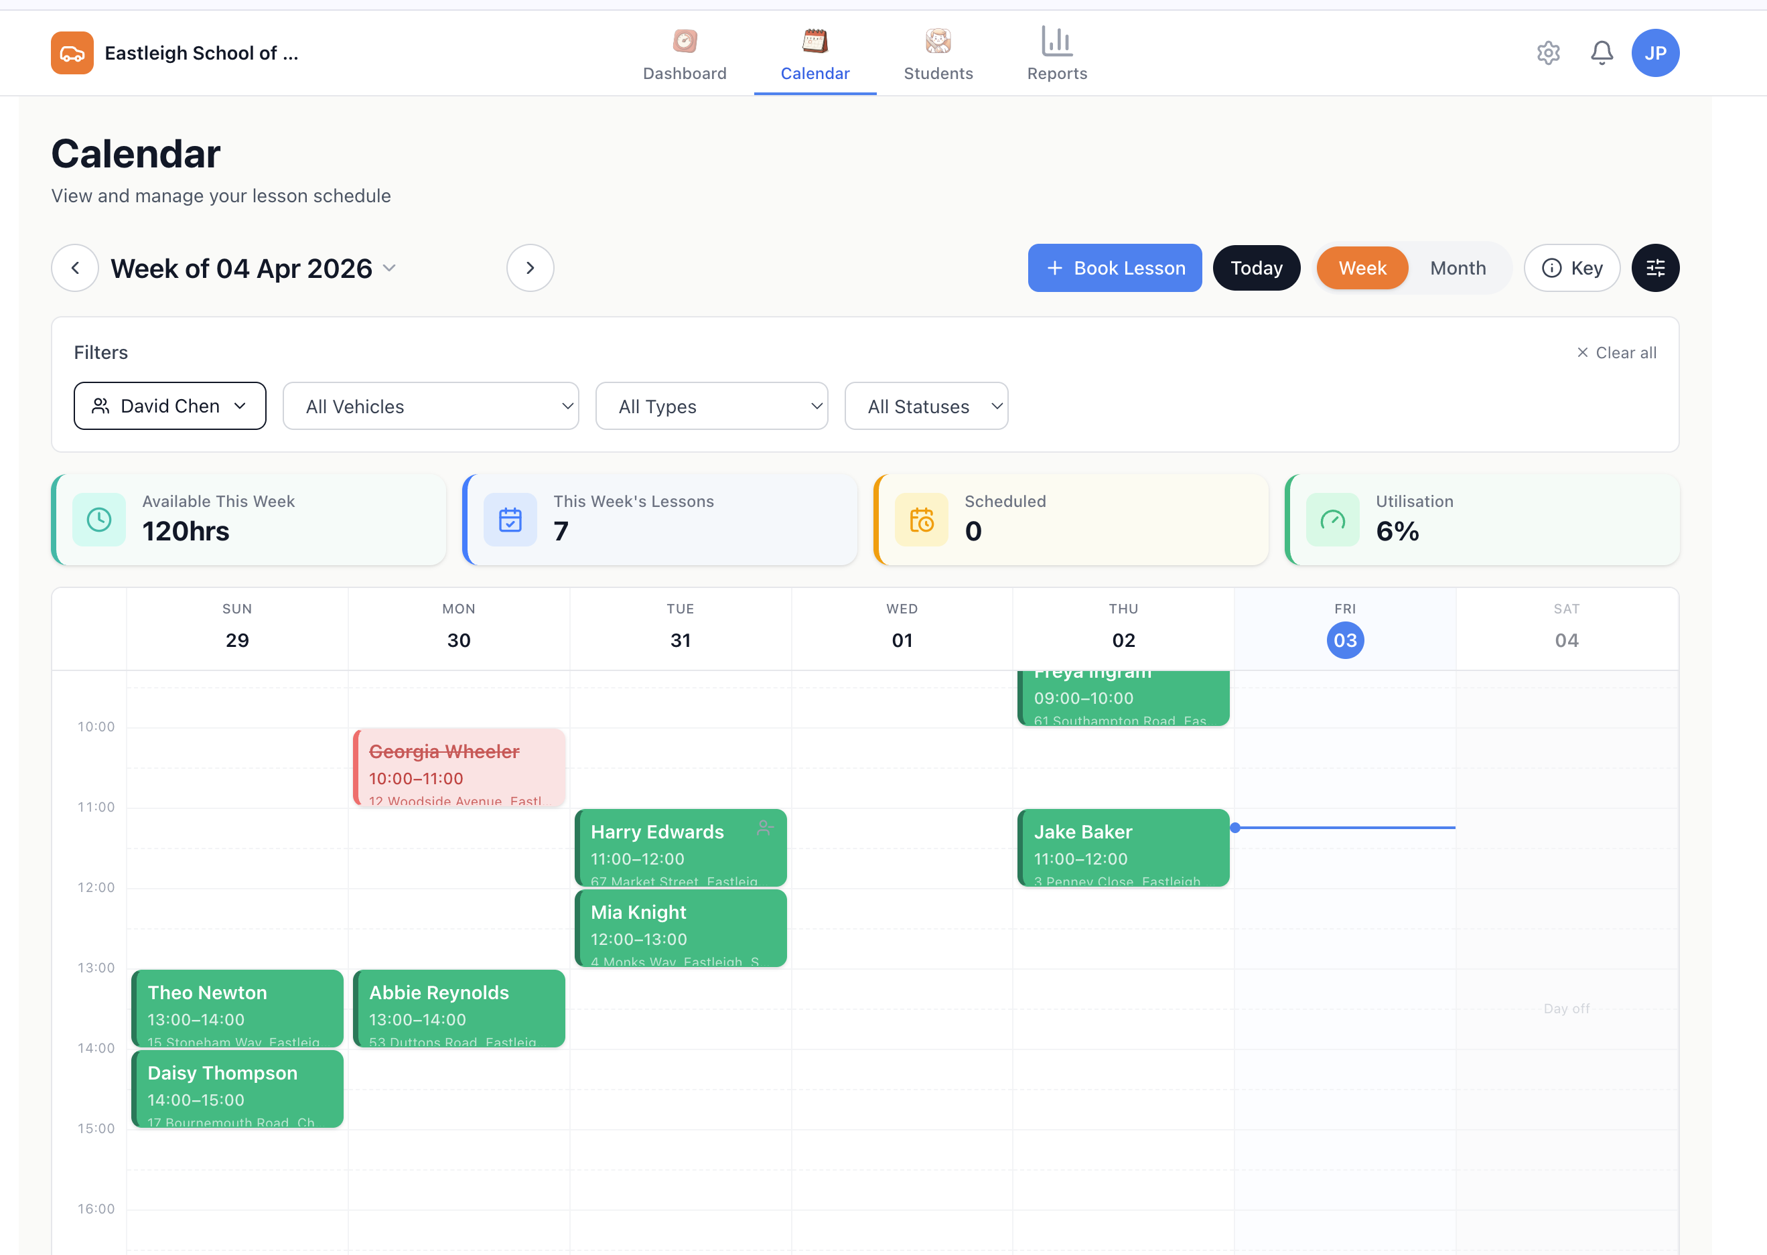Click the filter sliders icon button
The width and height of the screenshot is (1767, 1255).
pyautogui.click(x=1655, y=268)
